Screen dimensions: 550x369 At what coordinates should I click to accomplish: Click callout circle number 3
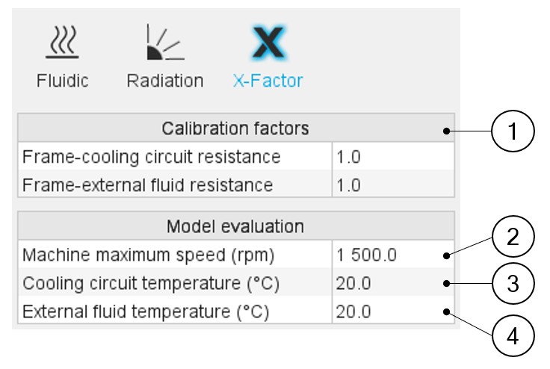click(x=513, y=285)
